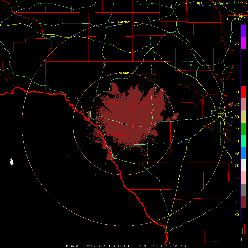This screenshot has width=248, height=248.
Task: Click the WS blue legend swatch
Action: pyautogui.click(x=243, y=153)
